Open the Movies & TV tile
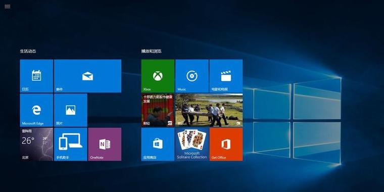Viewport: 384px width, 192px height. [226, 76]
